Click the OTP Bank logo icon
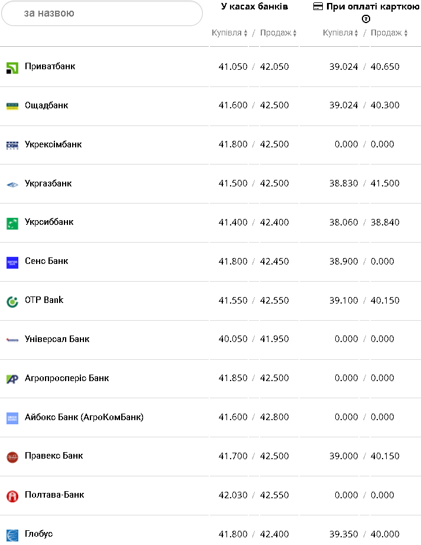This screenshot has width=421, height=545. (x=12, y=301)
